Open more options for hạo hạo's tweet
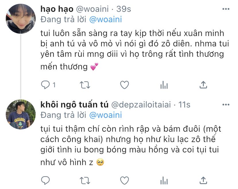Screen dimensions: 238x189 (226, 9)
